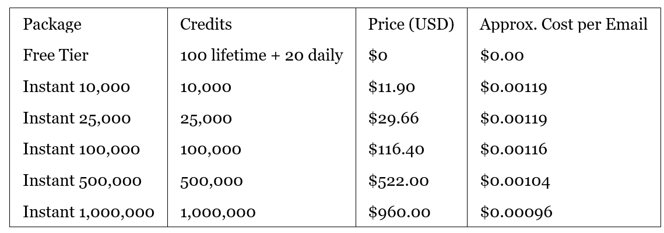The image size is (664, 233).
Task: Click the 100 lifetime + 20 daily cell
Action: click(x=261, y=55)
